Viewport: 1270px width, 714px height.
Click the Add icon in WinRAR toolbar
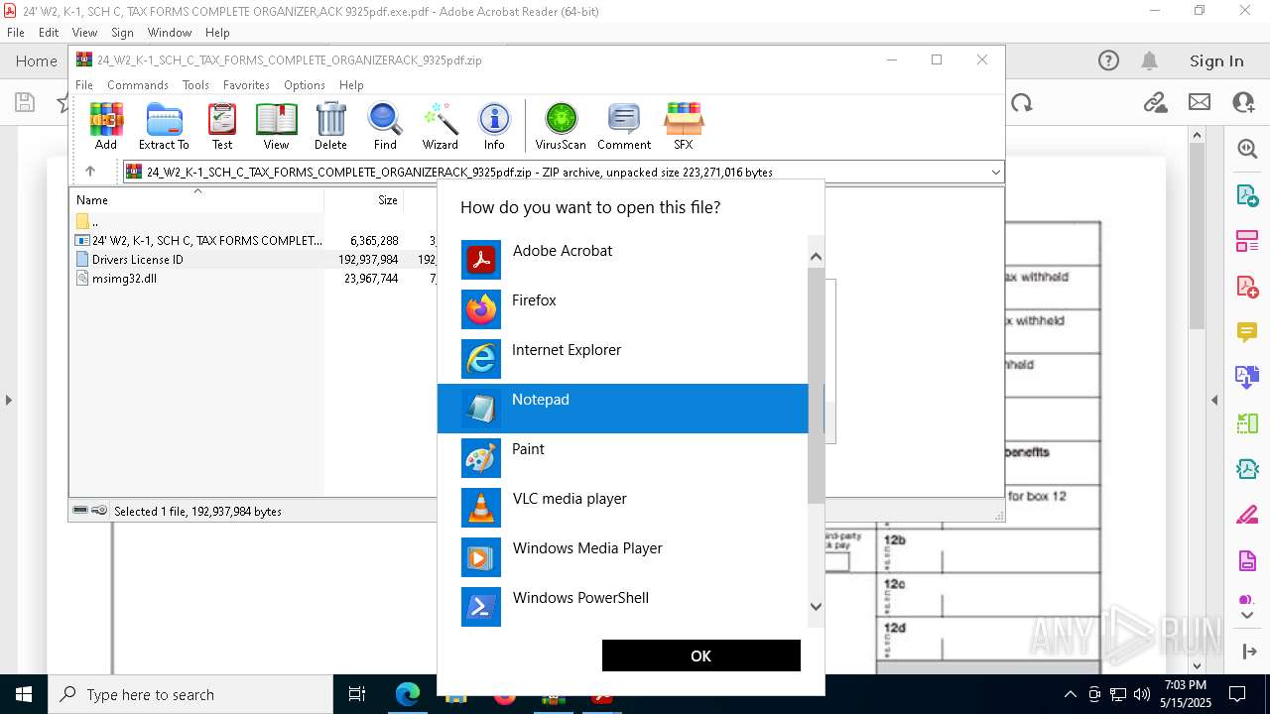tap(106, 126)
